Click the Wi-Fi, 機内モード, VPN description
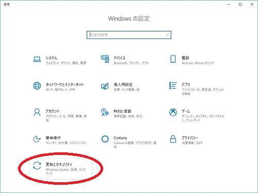Viewport: 258px width, 193px height. 60,90
